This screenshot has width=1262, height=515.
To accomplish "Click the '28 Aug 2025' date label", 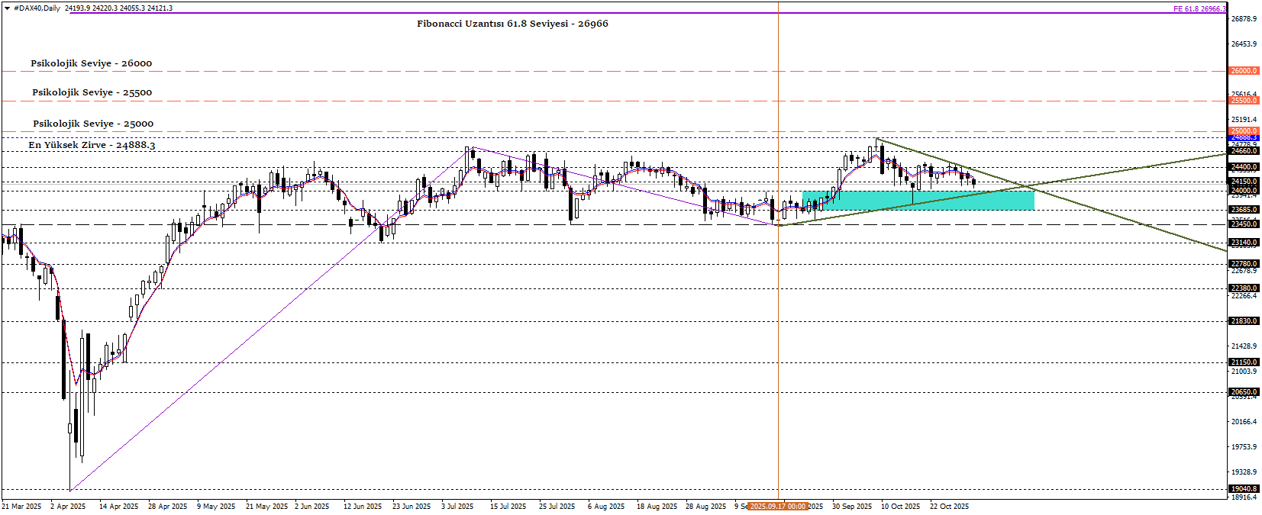I will pos(706,507).
